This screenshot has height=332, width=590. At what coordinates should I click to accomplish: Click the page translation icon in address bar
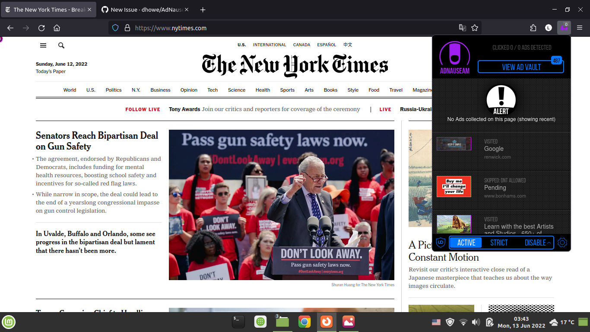462,27
